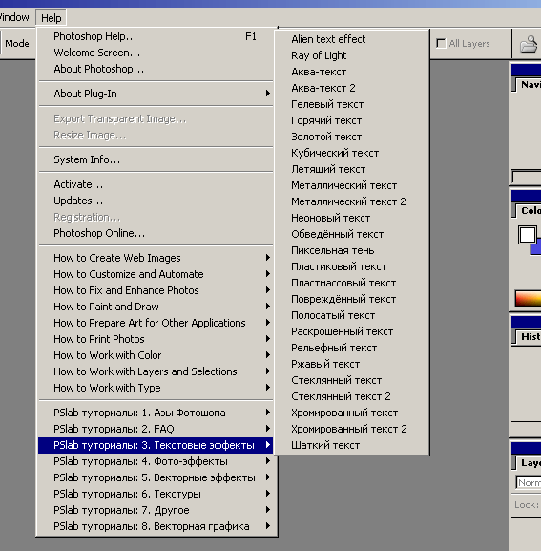Viewport: 541px width, 551px height.
Task: Expand How to Prepare Art for Other Applications
Action: click(156, 323)
